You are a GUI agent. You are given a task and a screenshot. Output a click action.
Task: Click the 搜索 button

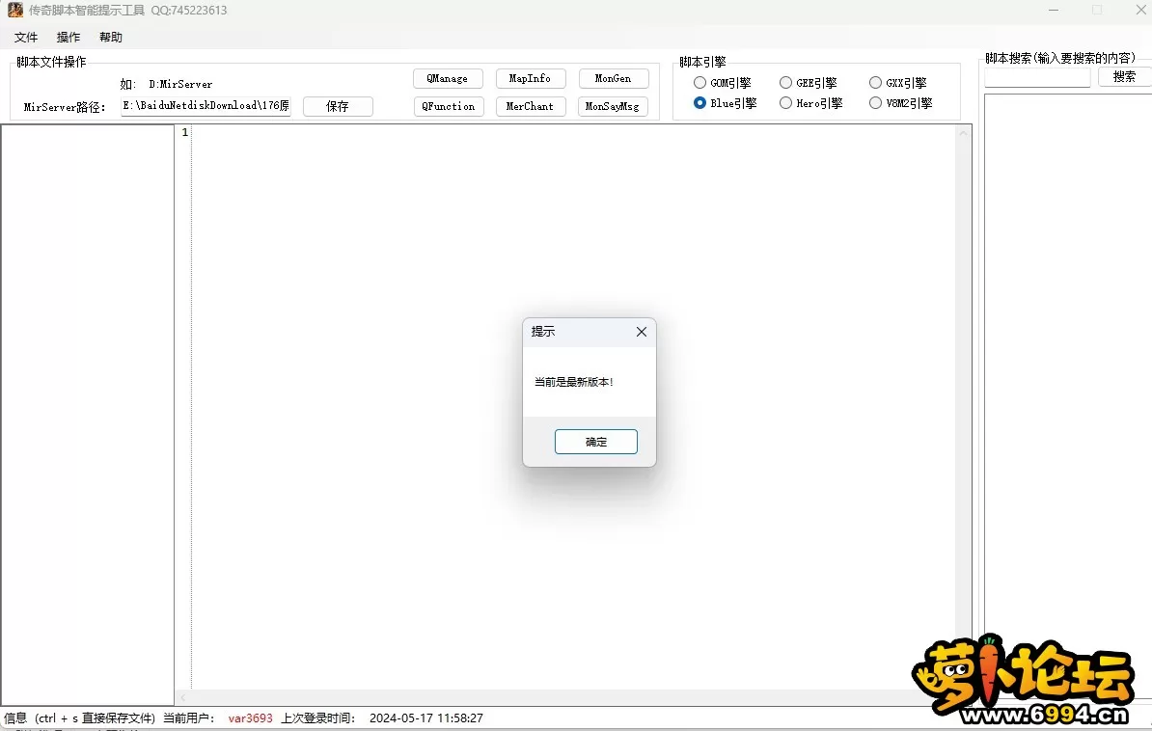coord(1124,76)
